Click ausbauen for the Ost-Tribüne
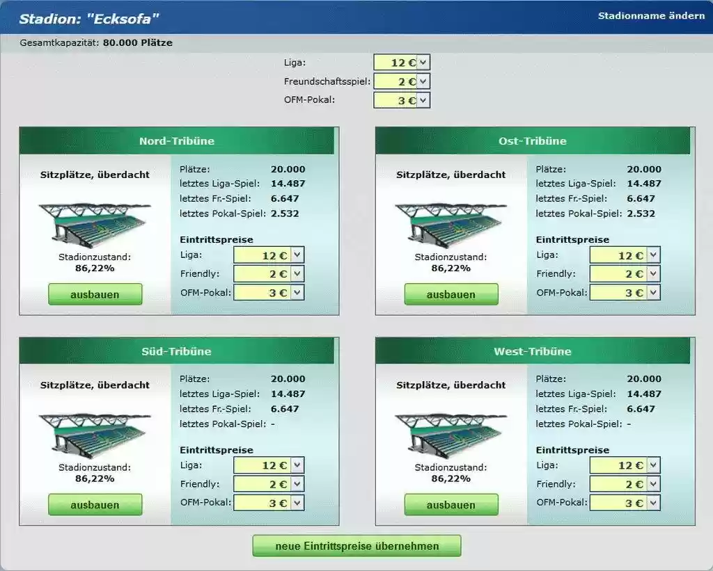 [x=451, y=294]
